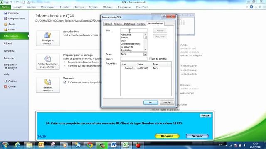The image size is (266, 149).
Task: Click the help button in Propriétés dialog
Action: [x=164, y=16]
